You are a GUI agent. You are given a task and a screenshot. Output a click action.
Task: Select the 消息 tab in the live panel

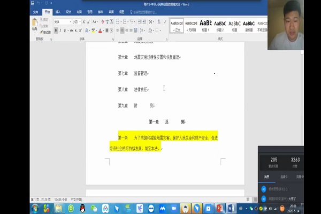(x=267, y=176)
